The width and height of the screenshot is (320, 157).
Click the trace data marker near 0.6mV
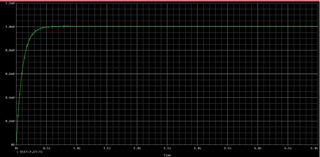[22, 73]
